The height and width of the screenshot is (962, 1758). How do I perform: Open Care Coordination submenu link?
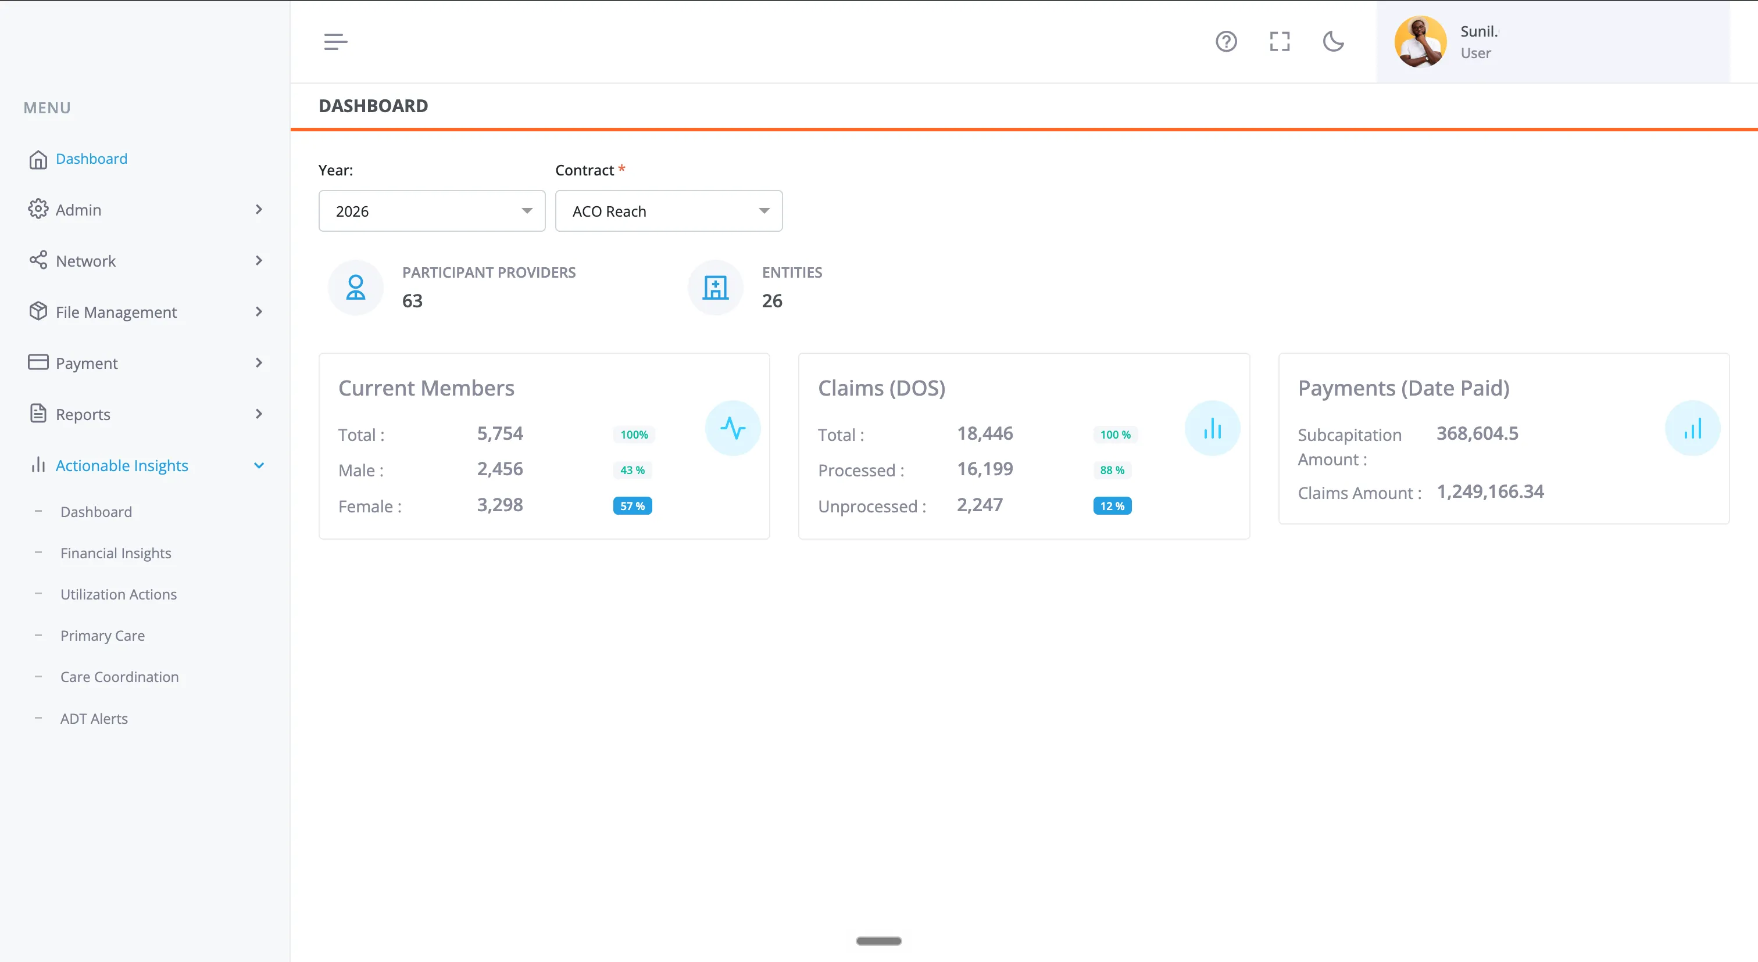click(x=119, y=677)
